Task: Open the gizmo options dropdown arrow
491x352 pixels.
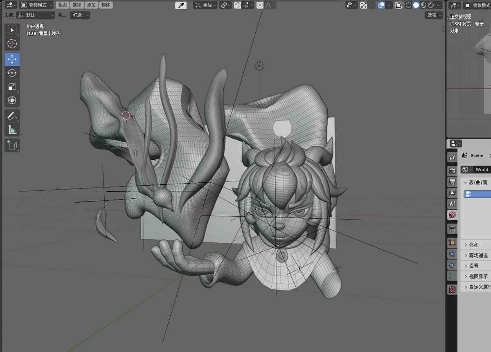Action: pyautogui.click(x=371, y=5)
